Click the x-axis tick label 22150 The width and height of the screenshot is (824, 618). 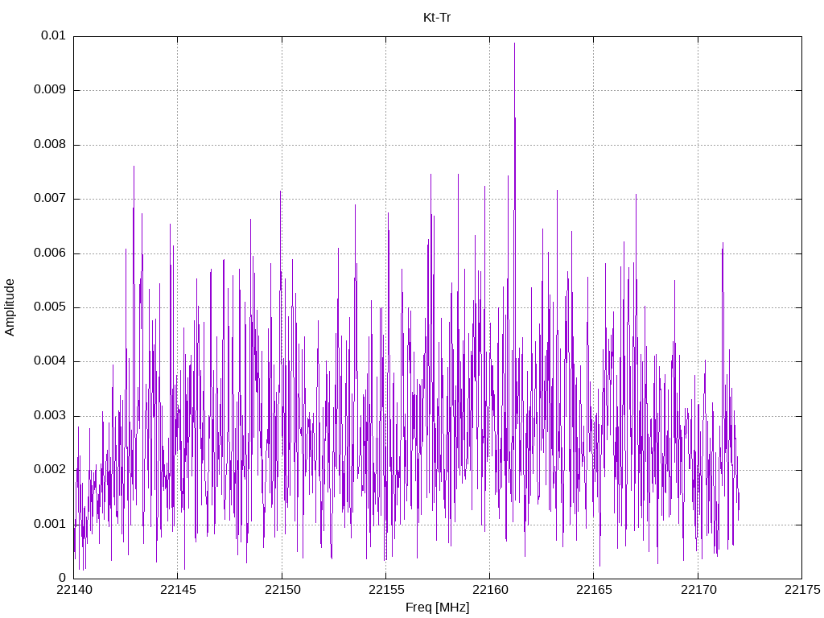[282, 590]
